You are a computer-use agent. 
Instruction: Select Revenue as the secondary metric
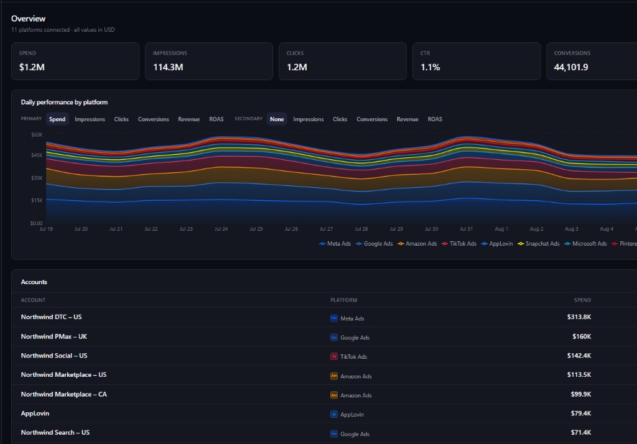pyautogui.click(x=407, y=119)
